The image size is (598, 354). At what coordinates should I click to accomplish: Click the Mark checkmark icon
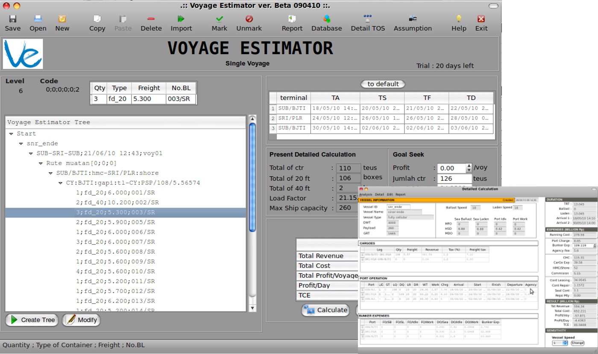click(x=220, y=19)
